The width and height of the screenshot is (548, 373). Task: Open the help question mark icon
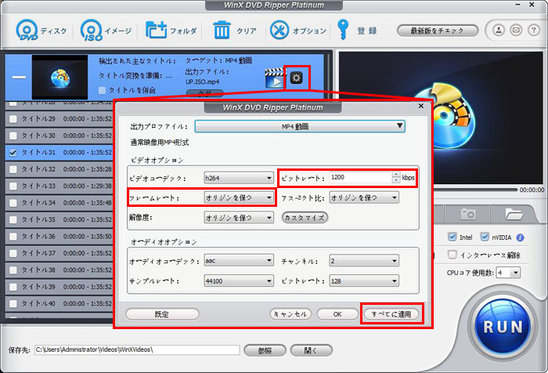point(533,31)
